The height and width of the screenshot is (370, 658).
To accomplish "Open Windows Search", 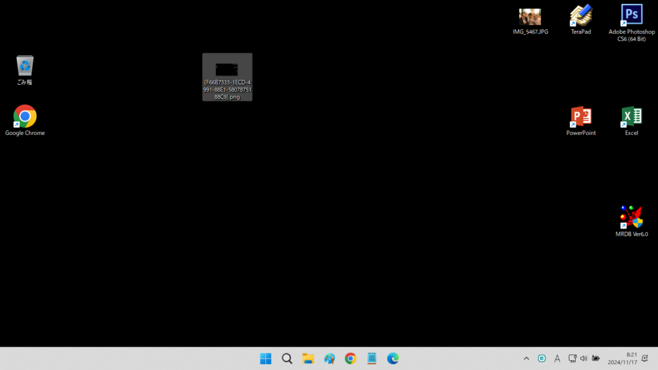I will (287, 358).
